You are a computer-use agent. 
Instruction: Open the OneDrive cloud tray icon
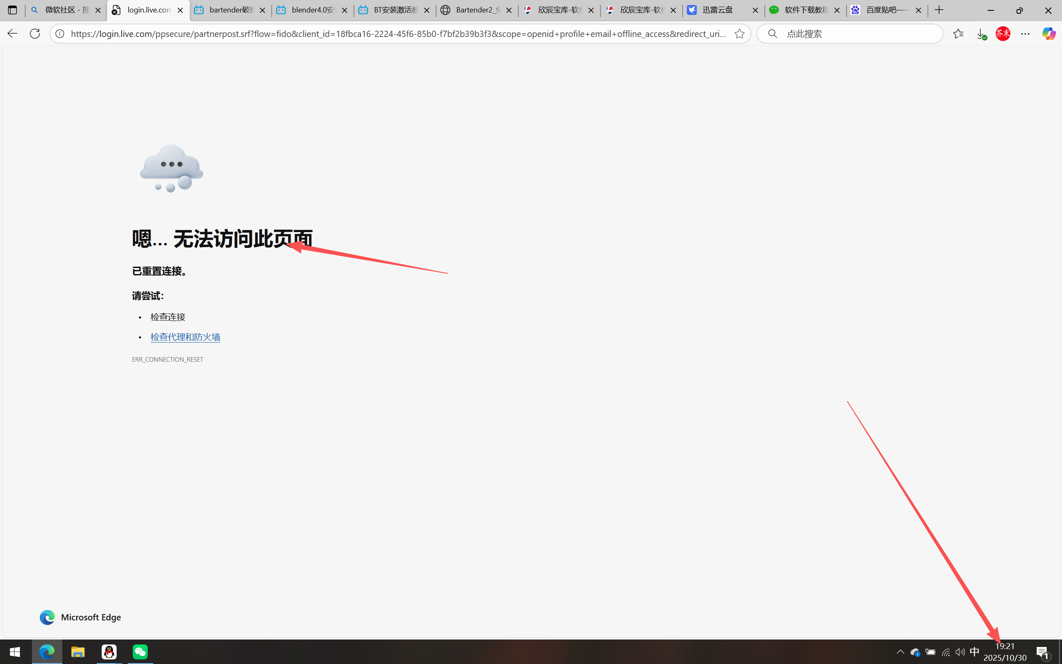tap(915, 652)
